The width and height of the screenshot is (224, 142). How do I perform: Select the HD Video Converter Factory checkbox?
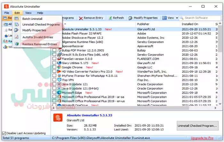click(54, 71)
